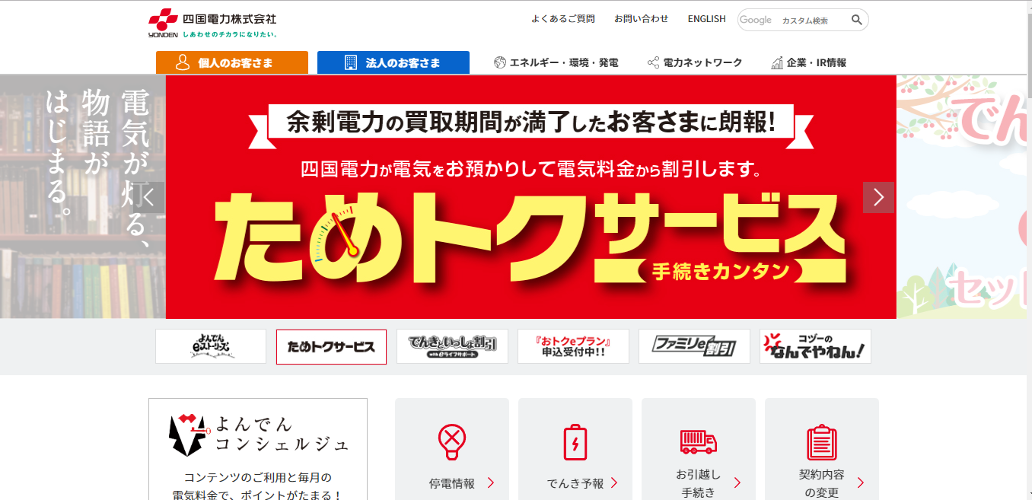The height and width of the screenshot is (500, 1032).
Task: Open お問い合わせ link
Action: [641, 19]
